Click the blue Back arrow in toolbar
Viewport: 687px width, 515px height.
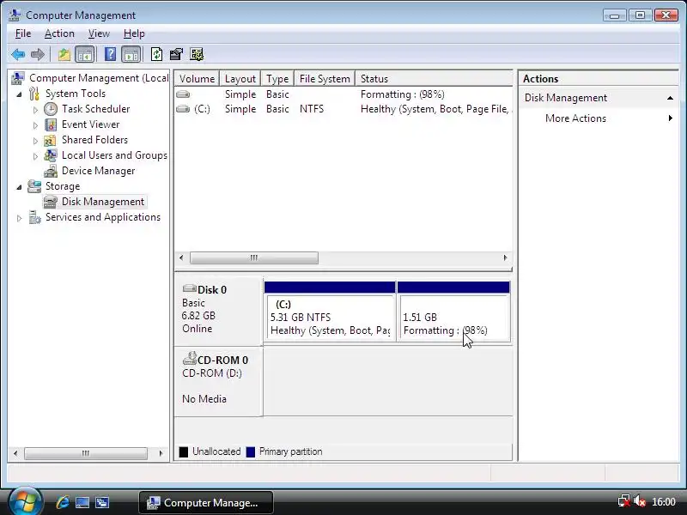pyautogui.click(x=18, y=55)
